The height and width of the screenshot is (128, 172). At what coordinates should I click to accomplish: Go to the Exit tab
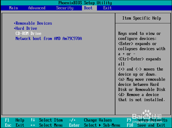[107, 8]
